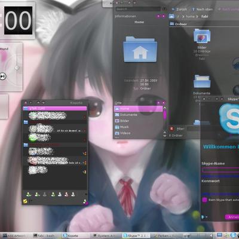Close the Informationen panel
This screenshot has height=239, width=239.
click(163, 16)
